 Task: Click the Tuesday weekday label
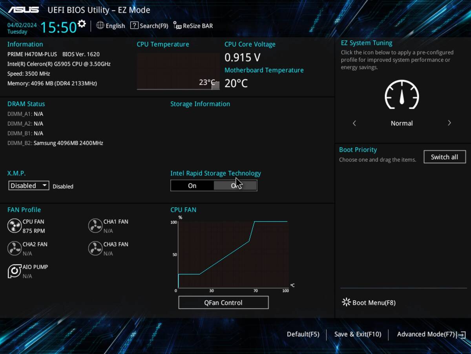[x=17, y=32]
